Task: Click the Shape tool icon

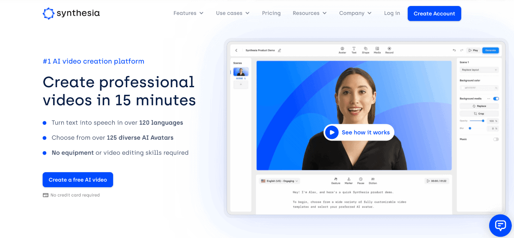Action: 365,50
